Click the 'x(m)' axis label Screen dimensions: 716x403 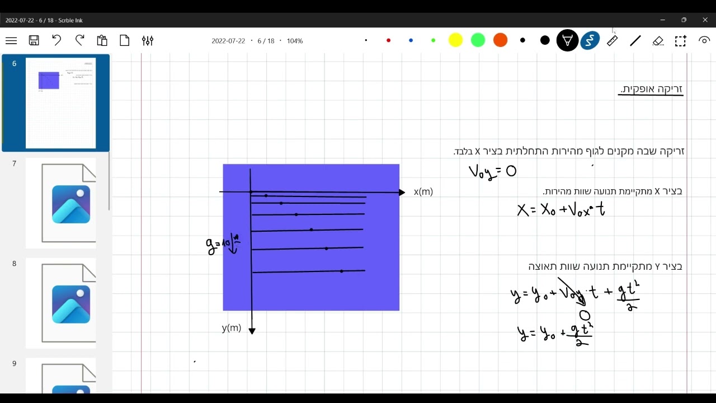[423, 192]
